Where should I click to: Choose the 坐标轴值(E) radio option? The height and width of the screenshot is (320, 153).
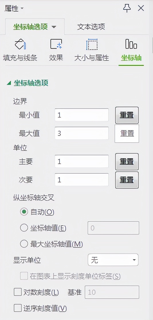[24, 228]
